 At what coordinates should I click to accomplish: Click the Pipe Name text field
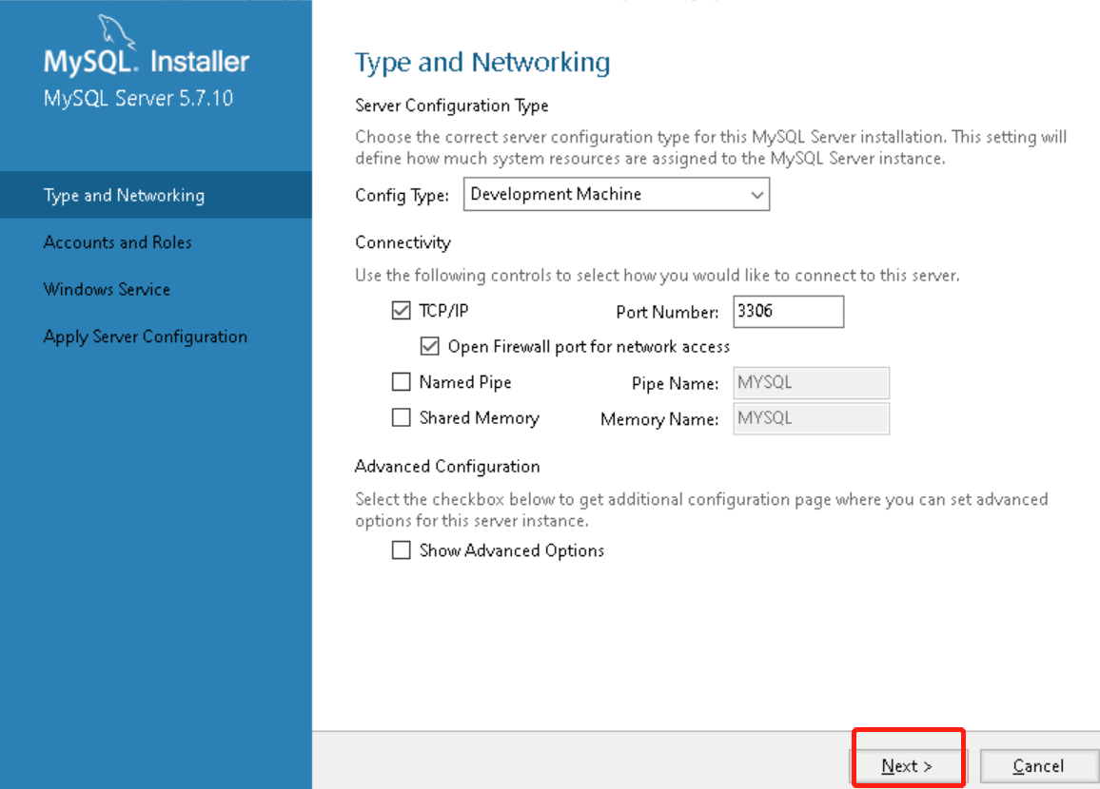811,382
